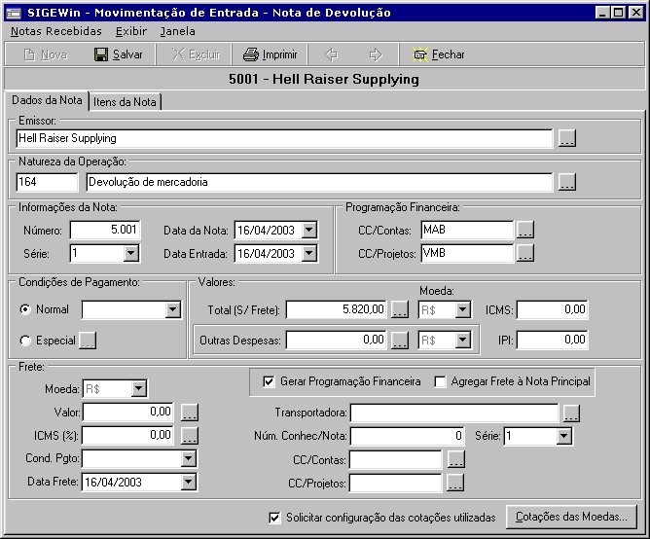Minimize the SIGEWin window
Viewport: 650px width, 539px height.
click(602, 13)
